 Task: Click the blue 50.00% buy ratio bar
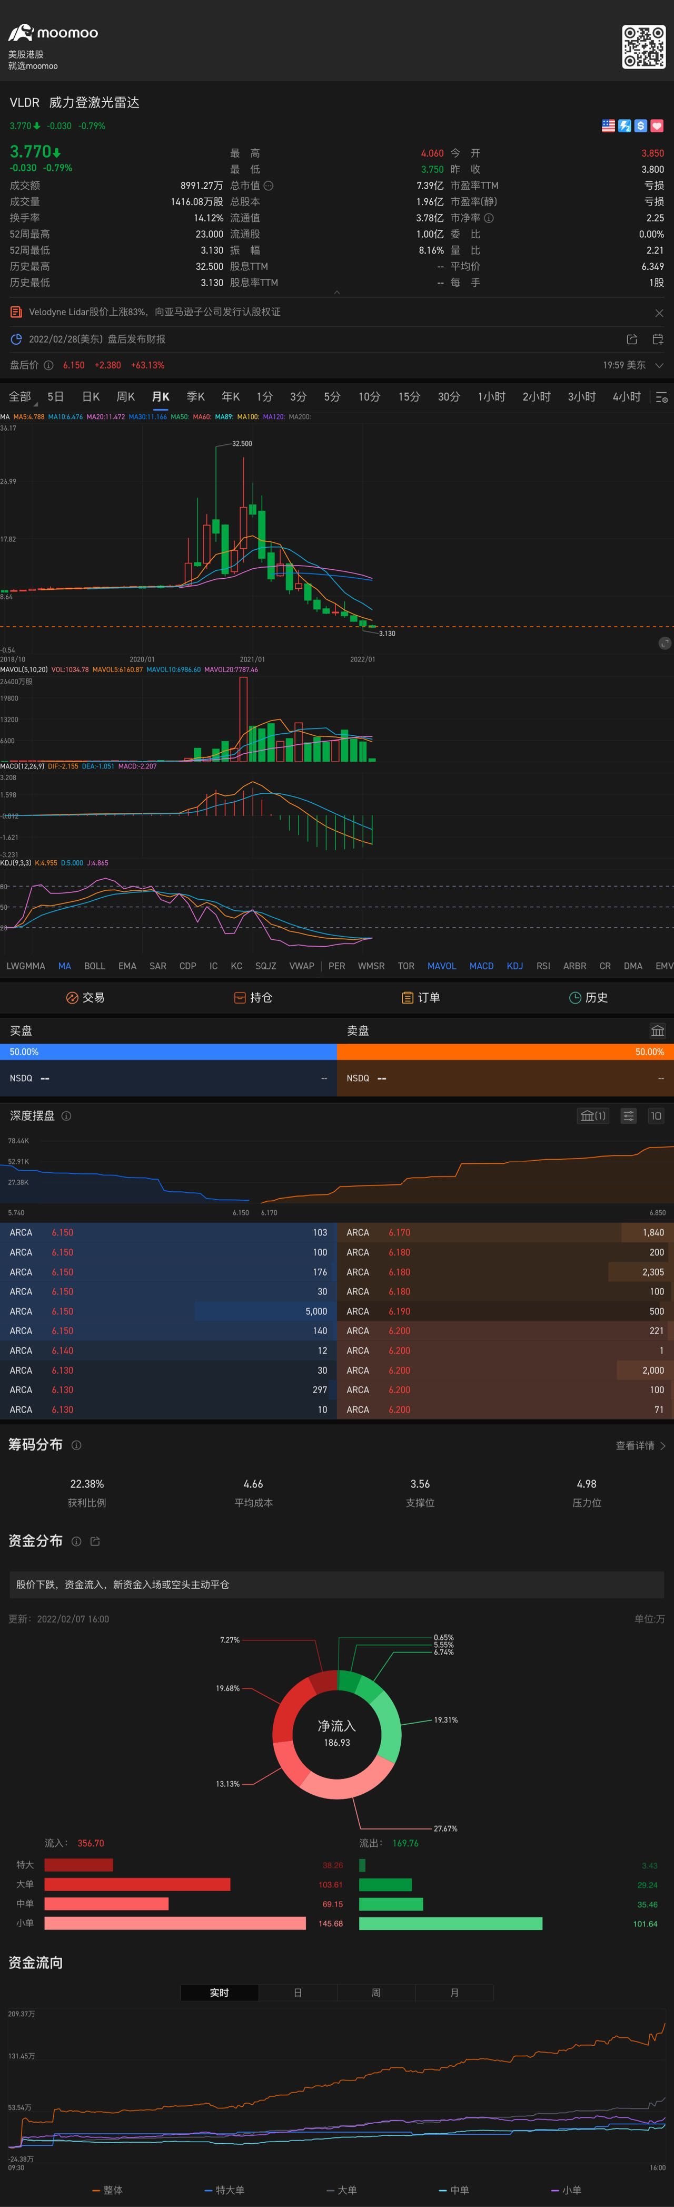pyautogui.click(x=168, y=1051)
